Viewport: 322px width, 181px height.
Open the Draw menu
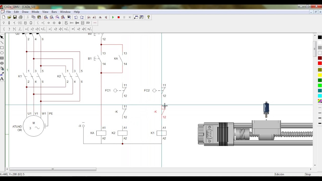coord(25,12)
